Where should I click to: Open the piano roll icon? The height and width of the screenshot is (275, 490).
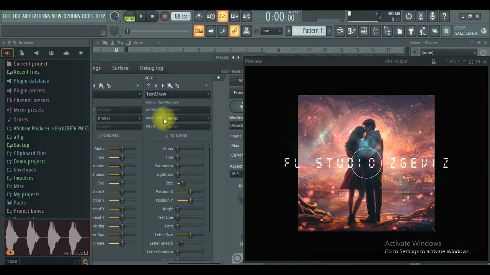pyautogui.click(x=352, y=31)
